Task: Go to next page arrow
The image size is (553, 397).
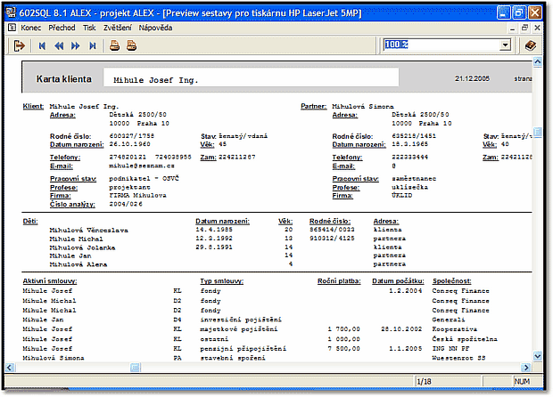Action: point(75,45)
